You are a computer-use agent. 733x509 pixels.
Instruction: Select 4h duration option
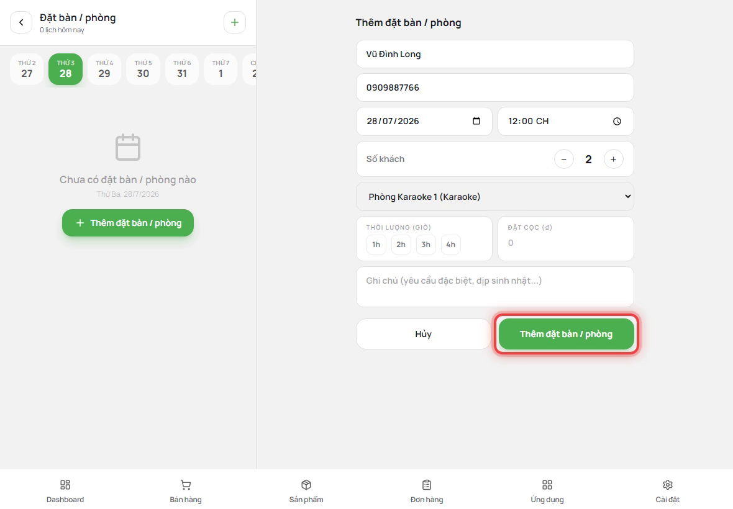pyautogui.click(x=450, y=245)
